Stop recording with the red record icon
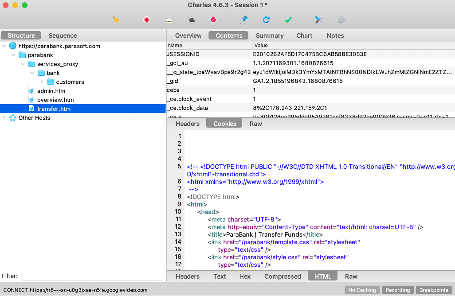This screenshot has height=296, width=455. 147,20
